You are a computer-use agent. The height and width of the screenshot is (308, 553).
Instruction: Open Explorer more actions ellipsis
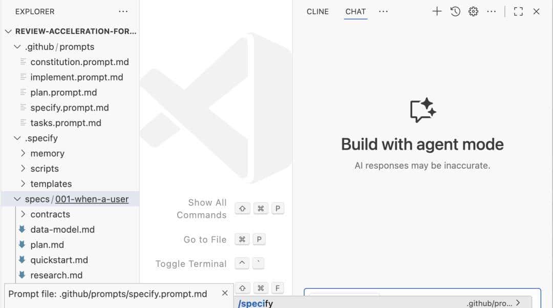[x=123, y=11]
